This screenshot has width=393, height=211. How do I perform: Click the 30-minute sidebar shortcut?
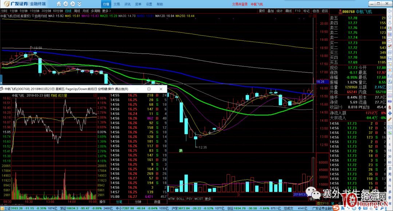coord(390,156)
